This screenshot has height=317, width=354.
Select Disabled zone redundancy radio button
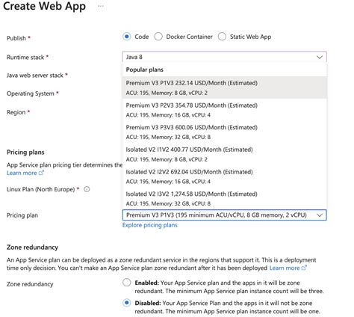coord(127,303)
